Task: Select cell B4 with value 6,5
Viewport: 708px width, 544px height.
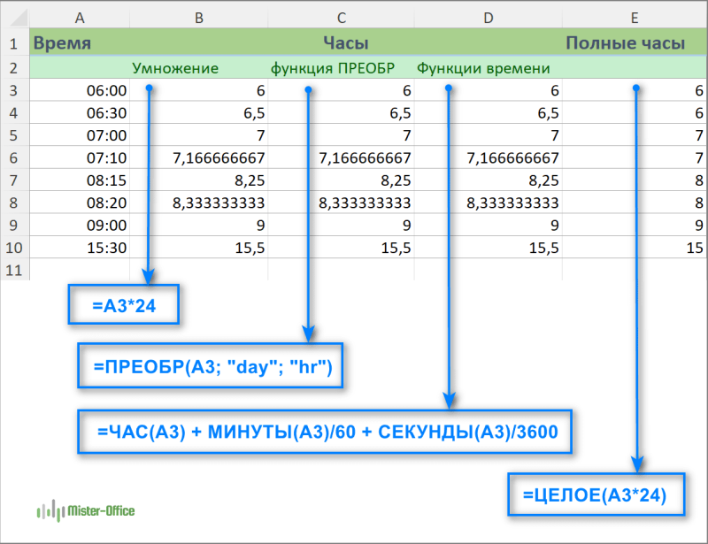Action: click(x=198, y=112)
